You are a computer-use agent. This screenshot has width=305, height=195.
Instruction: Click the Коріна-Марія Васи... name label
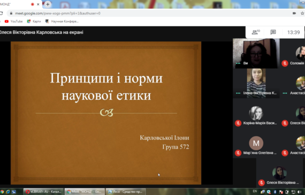260,123
